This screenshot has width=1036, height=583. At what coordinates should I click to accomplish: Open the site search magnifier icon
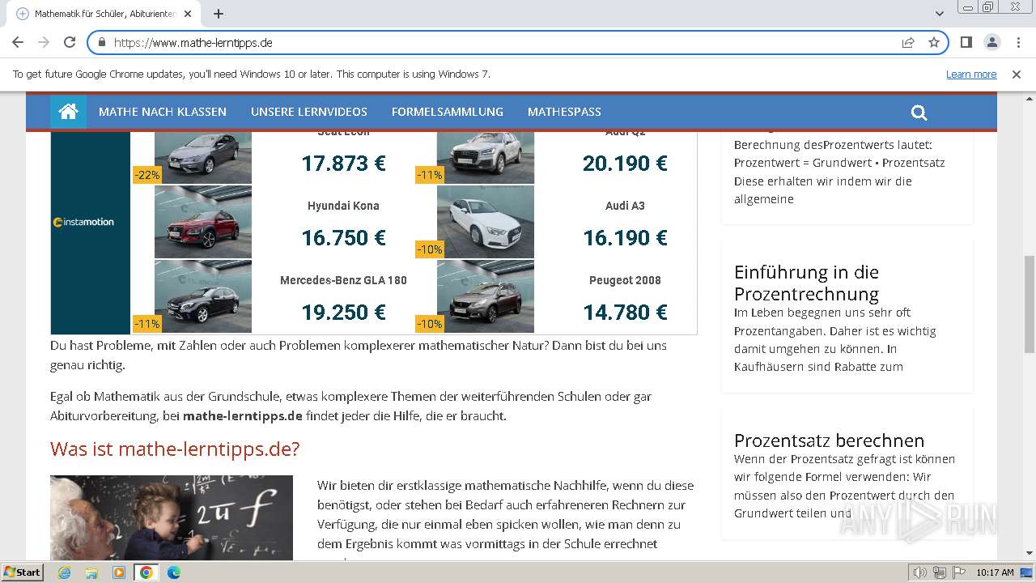tap(919, 113)
